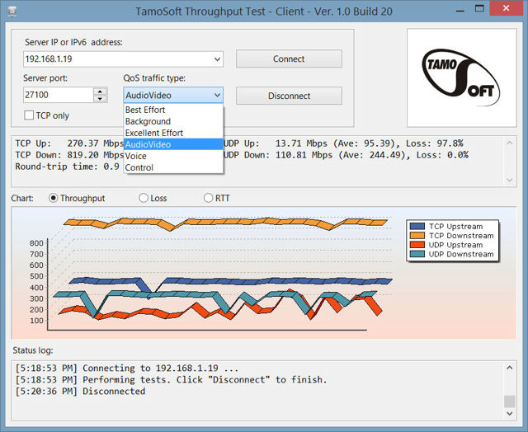The width and height of the screenshot is (528, 432).
Task: Click the 800 label on chart axis
Action: (x=36, y=243)
